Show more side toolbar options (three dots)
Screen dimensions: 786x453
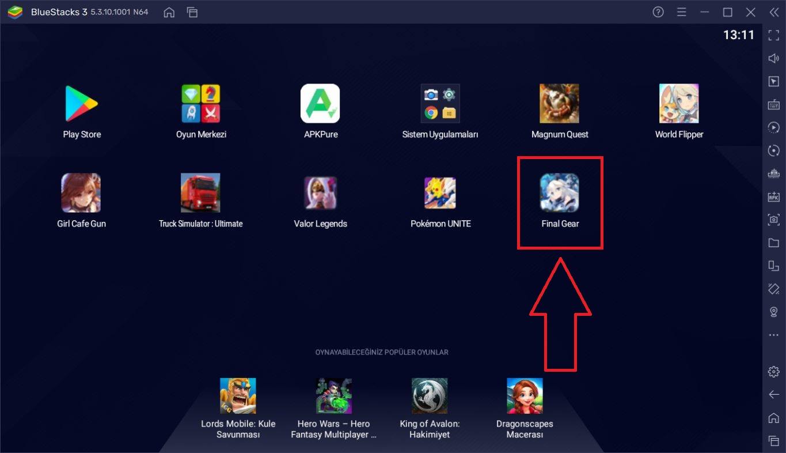773,335
